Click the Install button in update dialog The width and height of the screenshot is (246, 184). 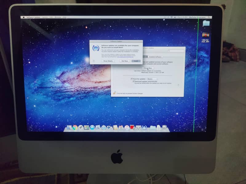coord(136,61)
